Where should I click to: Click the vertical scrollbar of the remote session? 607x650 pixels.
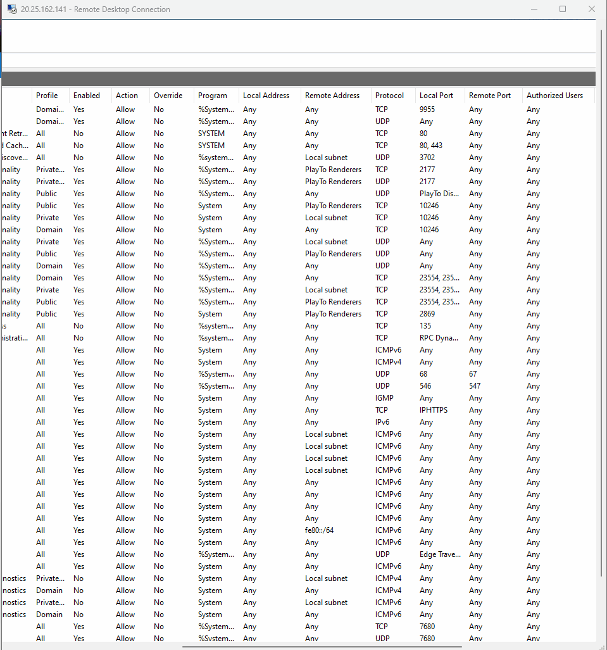(601, 303)
